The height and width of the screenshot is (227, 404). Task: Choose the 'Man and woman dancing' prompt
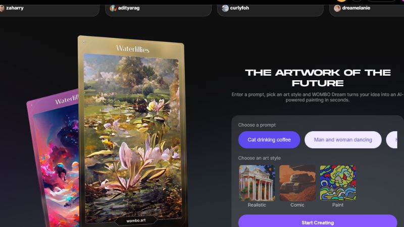[343, 140]
